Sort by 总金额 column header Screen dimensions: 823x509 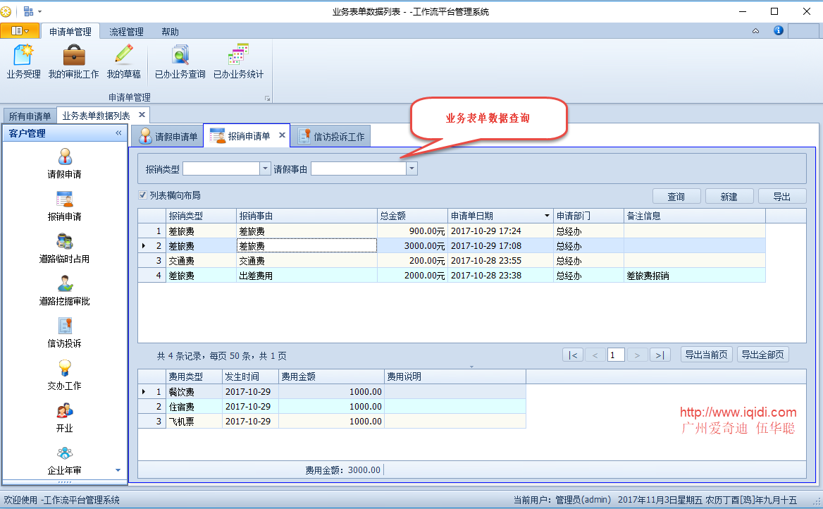(x=412, y=216)
